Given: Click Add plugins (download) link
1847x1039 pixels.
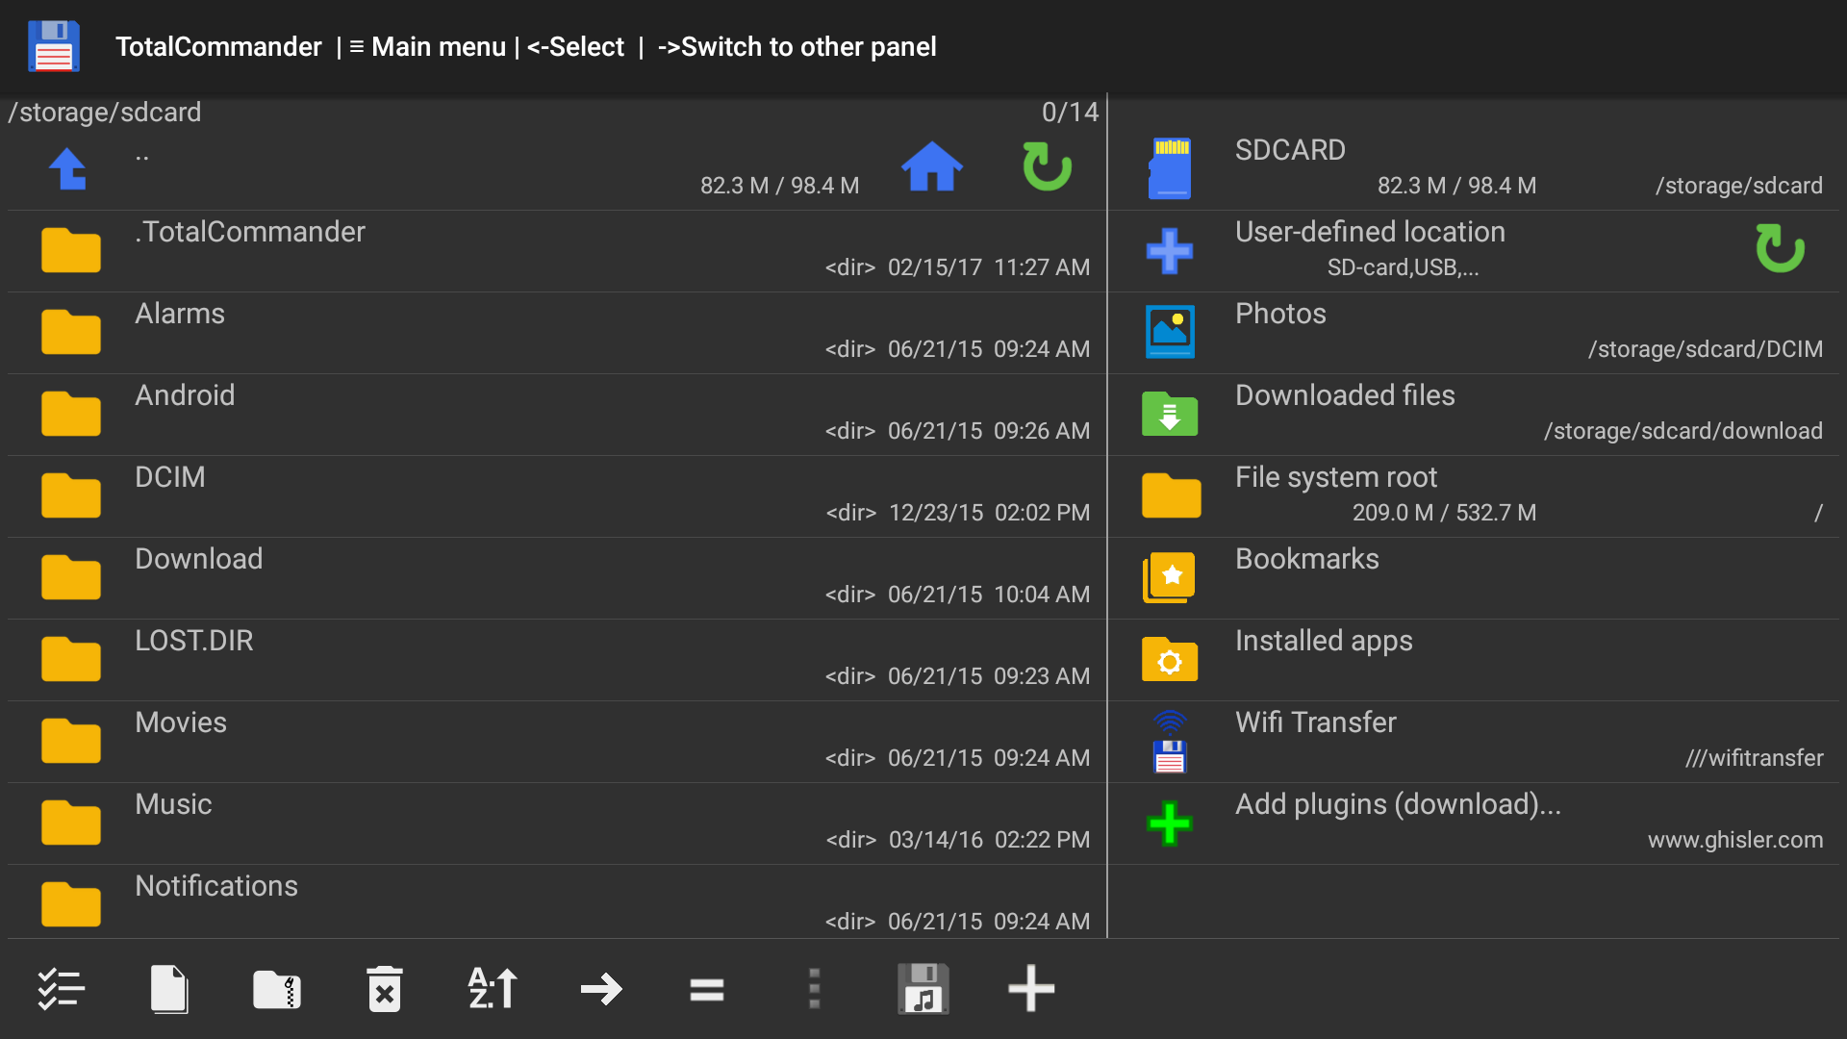Looking at the screenshot, I should click(1397, 805).
